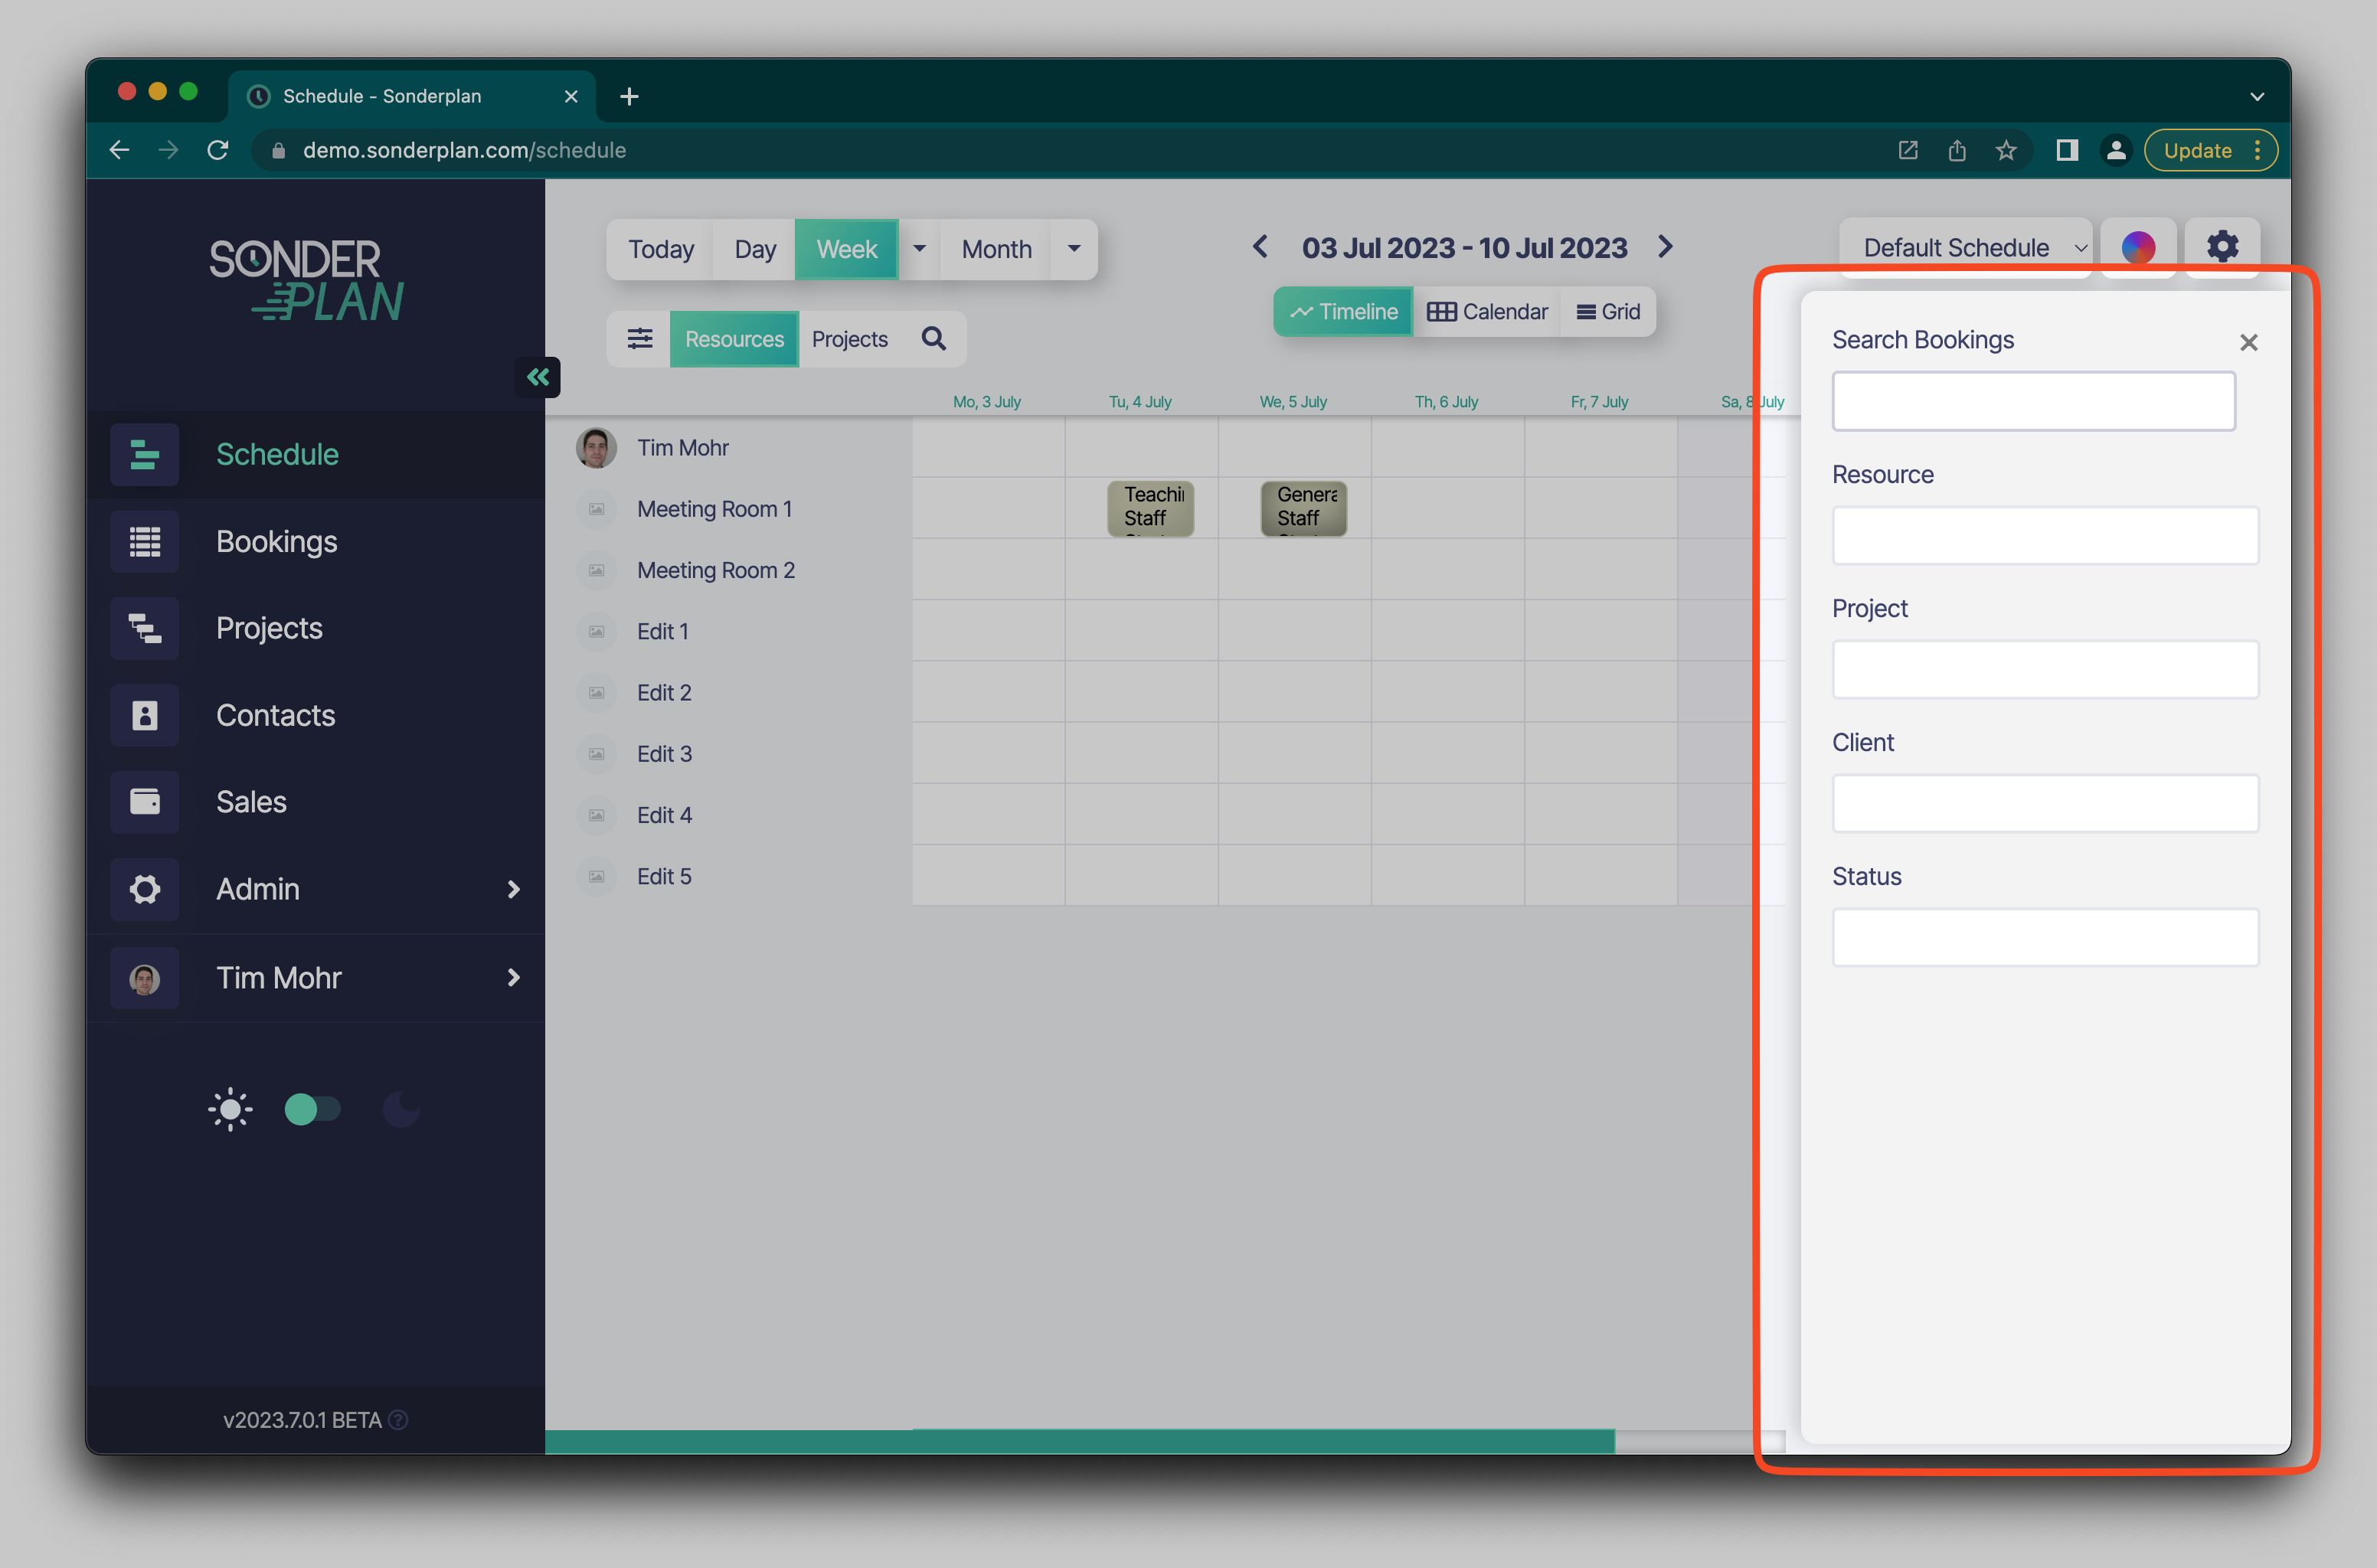Expand the Month view dropdown

click(x=1073, y=247)
